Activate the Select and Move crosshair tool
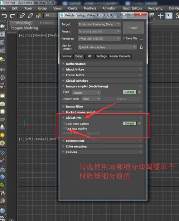 (x=160, y=15)
